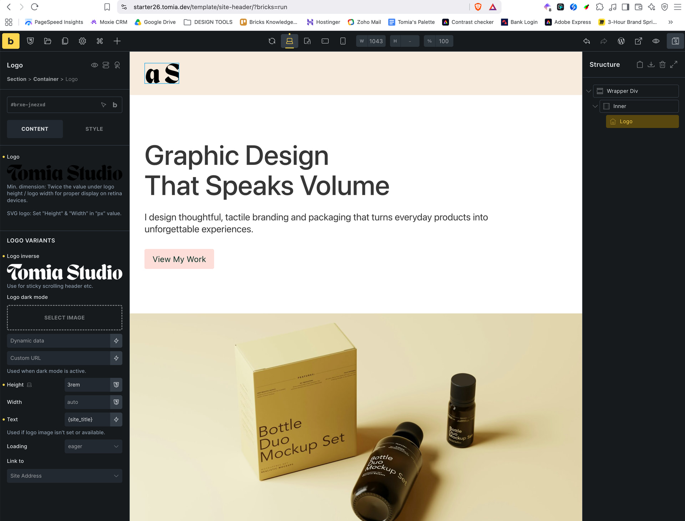The height and width of the screenshot is (521, 685).
Task: Open the Bricks logo main menu
Action: pos(11,41)
